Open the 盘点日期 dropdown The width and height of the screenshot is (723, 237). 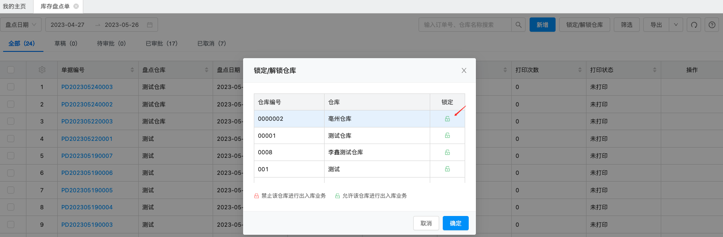(21, 25)
